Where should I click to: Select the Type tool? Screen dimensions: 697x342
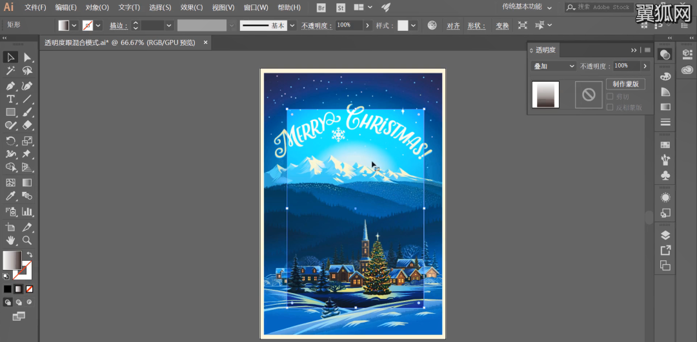point(11,99)
